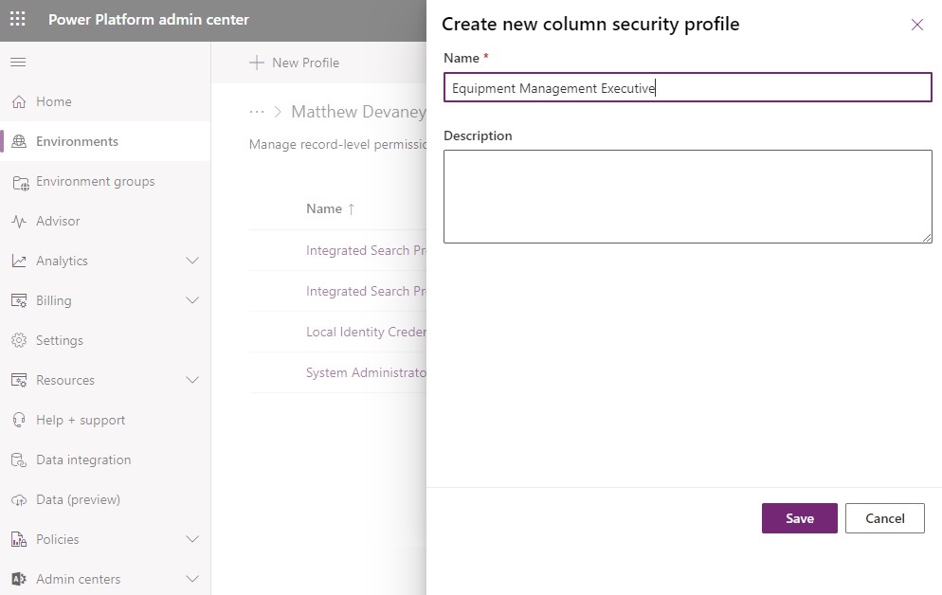Open the Advisor page
Viewport: 942px width, 595px height.
[x=59, y=221]
